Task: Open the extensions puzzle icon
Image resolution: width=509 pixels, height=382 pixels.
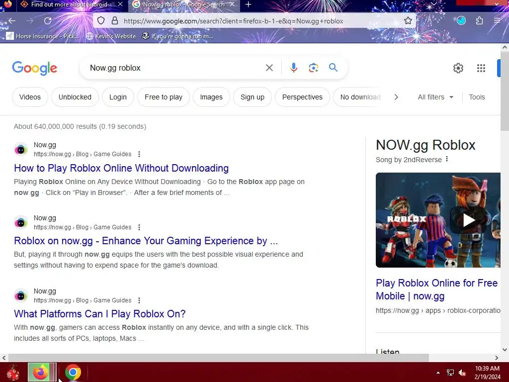Action: point(480,21)
